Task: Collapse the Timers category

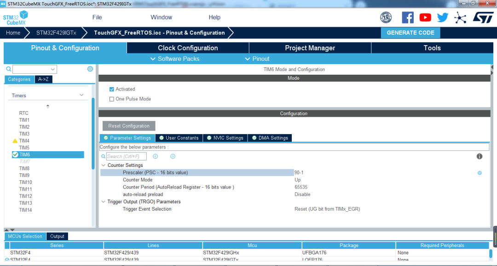Action: point(81,95)
